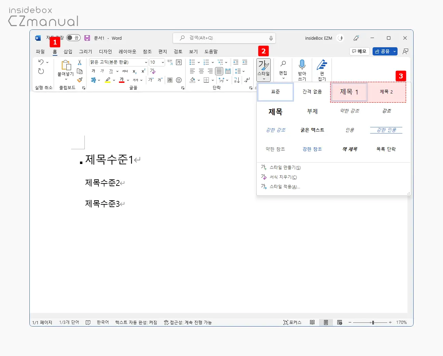443x356 pixels.
Task: Click the 공유 share button
Action: 382,51
